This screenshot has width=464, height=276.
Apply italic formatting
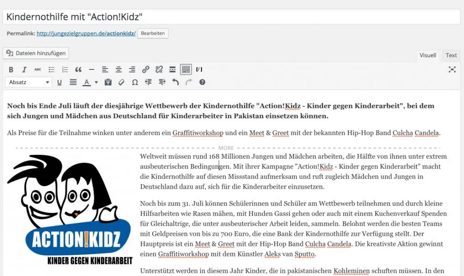24,69
